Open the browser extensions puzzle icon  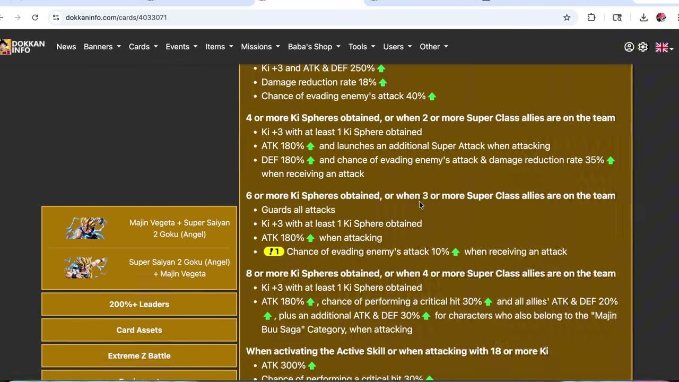point(591,18)
